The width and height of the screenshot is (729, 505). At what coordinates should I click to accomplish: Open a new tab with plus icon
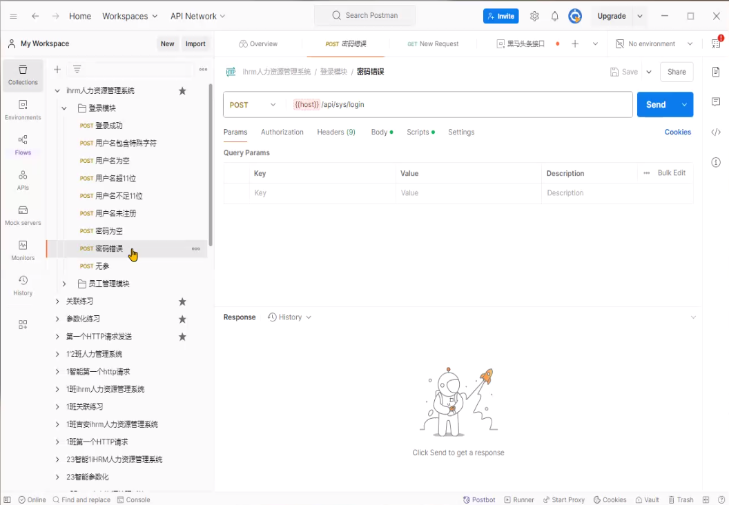point(575,43)
